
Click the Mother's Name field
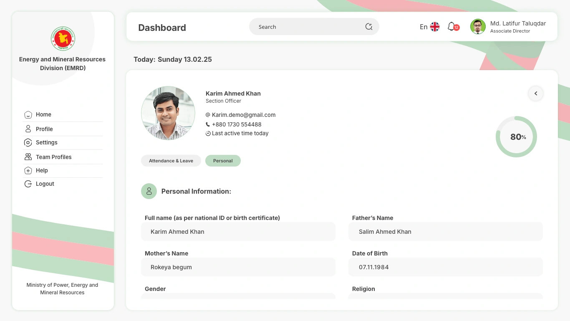pyautogui.click(x=238, y=267)
